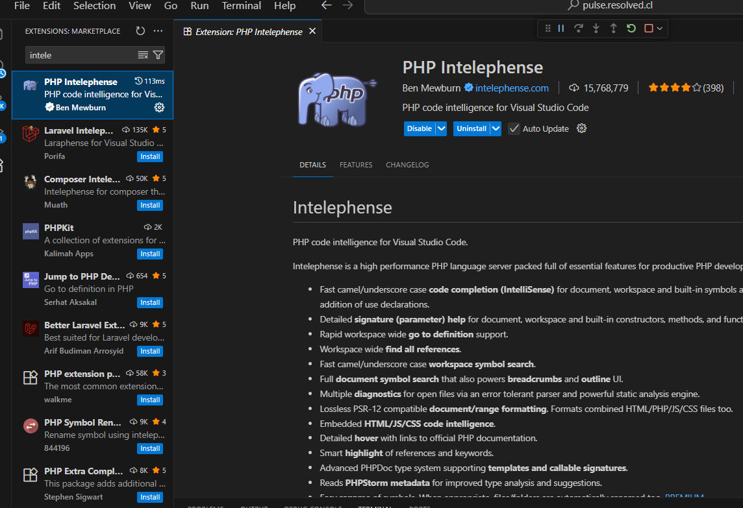Step over in debug toolbar
The height and width of the screenshot is (508, 743).
[x=579, y=29]
